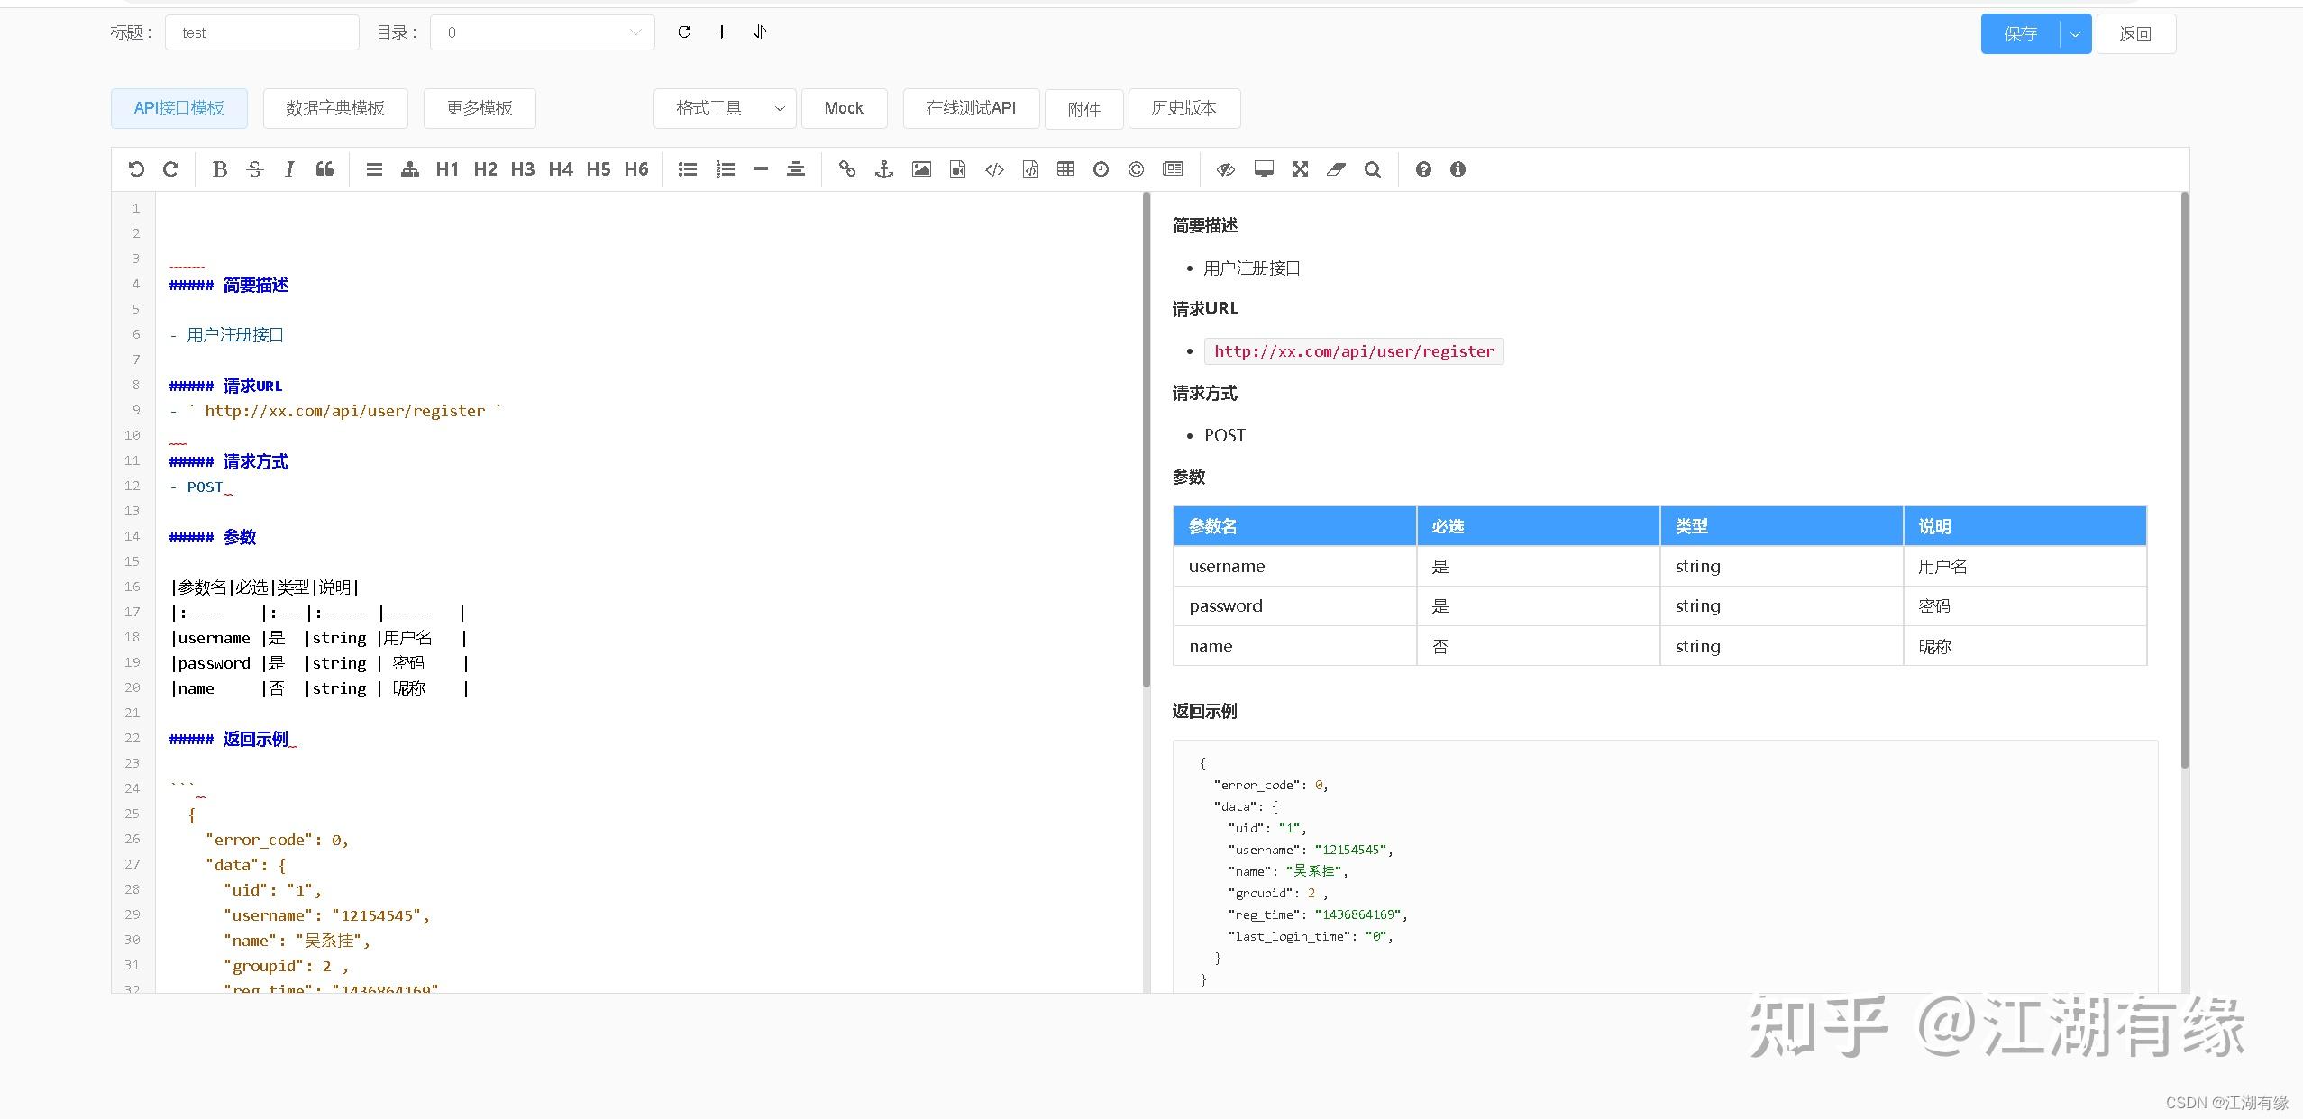
Task: Click the 标题 text input field
Action: pos(261,32)
